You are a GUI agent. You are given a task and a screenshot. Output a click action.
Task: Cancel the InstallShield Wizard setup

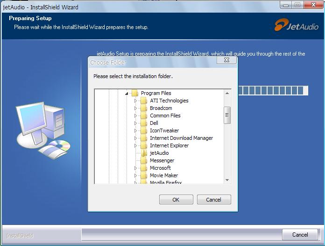click(x=300, y=235)
